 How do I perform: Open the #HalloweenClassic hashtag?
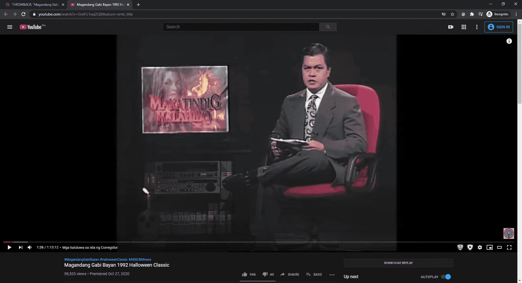tap(114, 260)
